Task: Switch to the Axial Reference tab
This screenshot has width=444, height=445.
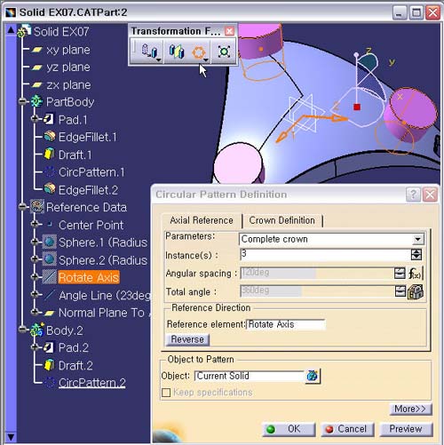Action: 202,220
